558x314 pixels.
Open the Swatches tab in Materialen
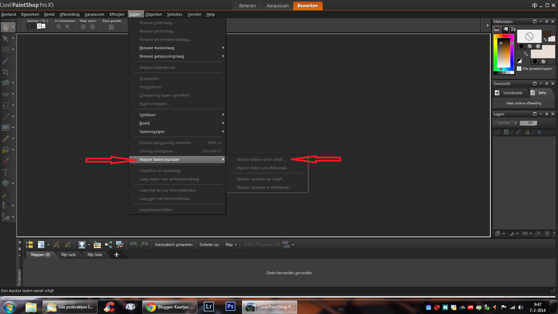(513, 29)
